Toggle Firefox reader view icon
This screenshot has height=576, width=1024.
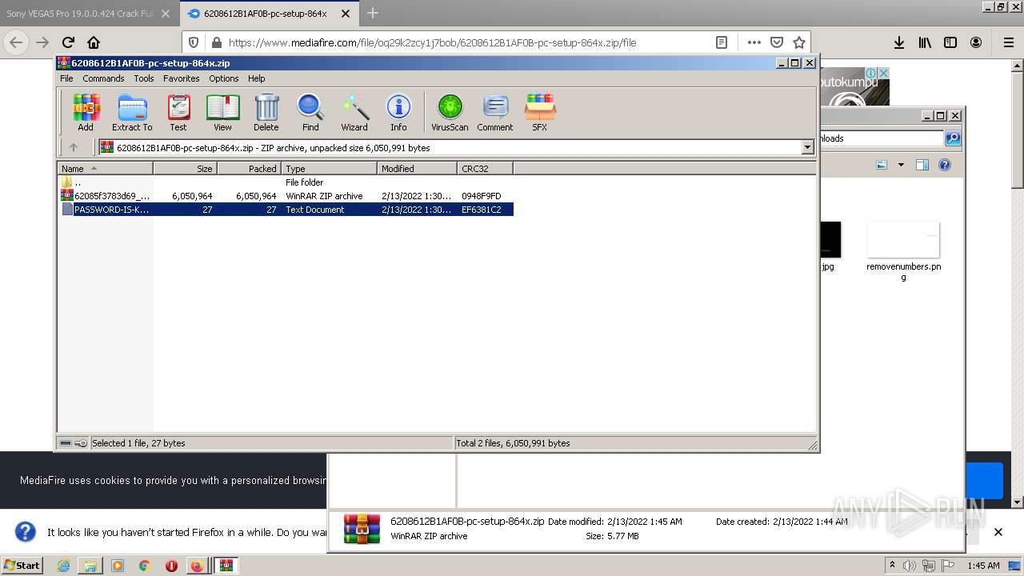click(x=722, y=42)
